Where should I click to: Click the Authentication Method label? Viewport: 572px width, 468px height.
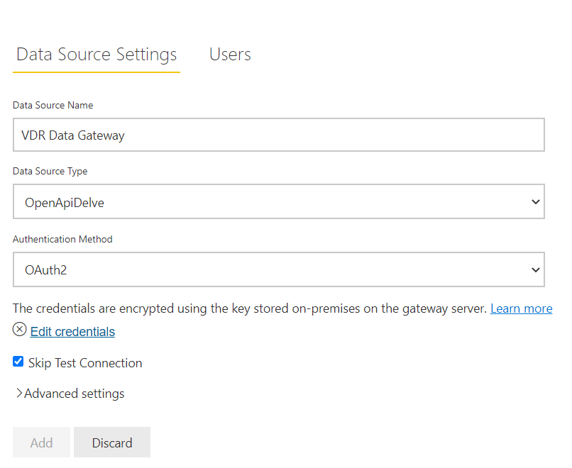[x=62, y=239]
